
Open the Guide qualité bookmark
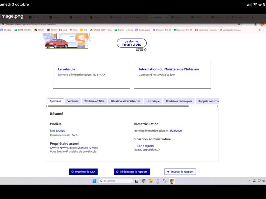tap(143, 30)
